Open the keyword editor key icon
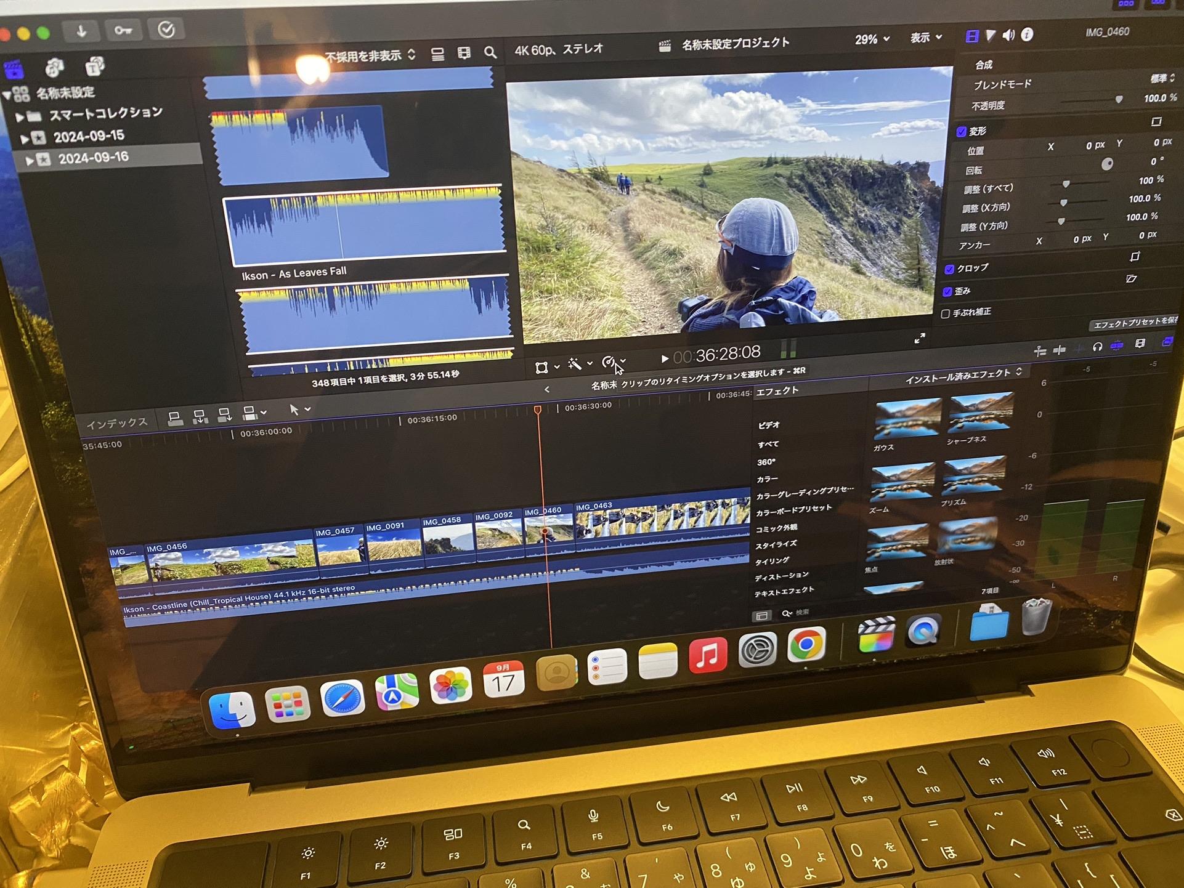Viewport: 1184px width, 888px height. click(123, 30)
